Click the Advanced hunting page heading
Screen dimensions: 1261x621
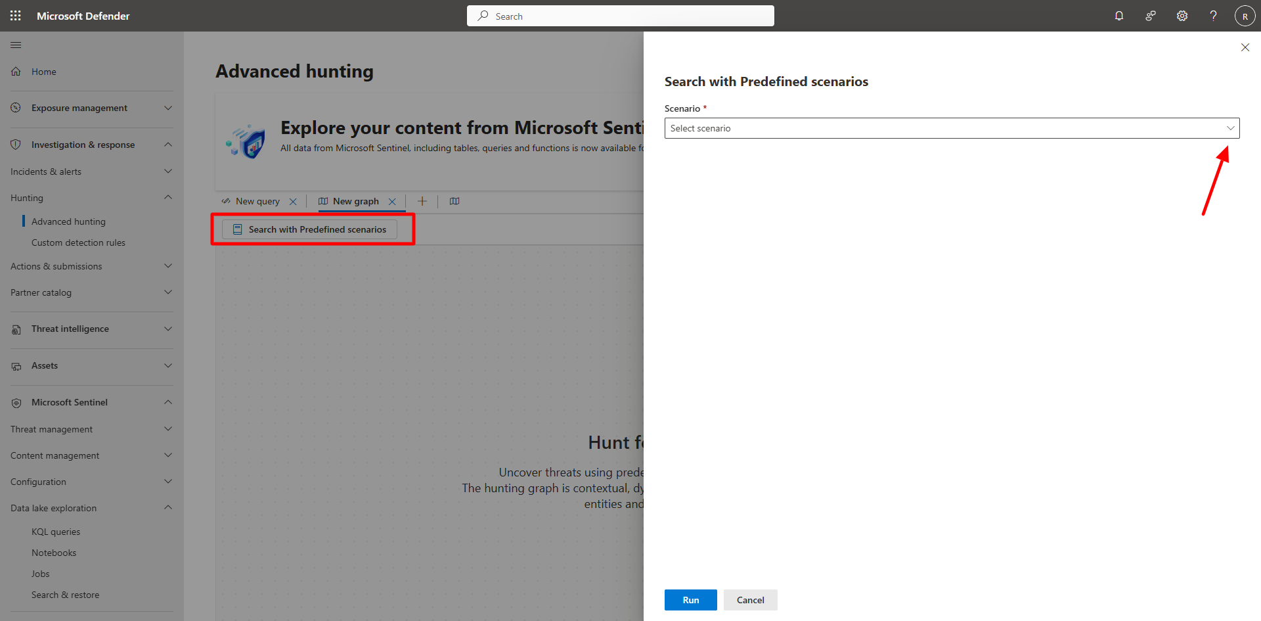(294, 71)
